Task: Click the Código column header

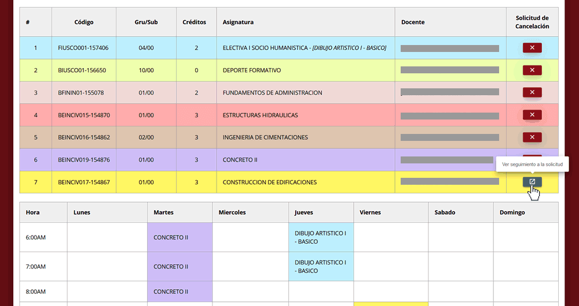Action: [x=84, y=23]
